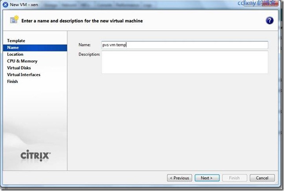Select the Name step in sidebar
The height and width of the screenshot is (191, 284).
[x=35, y=48]
